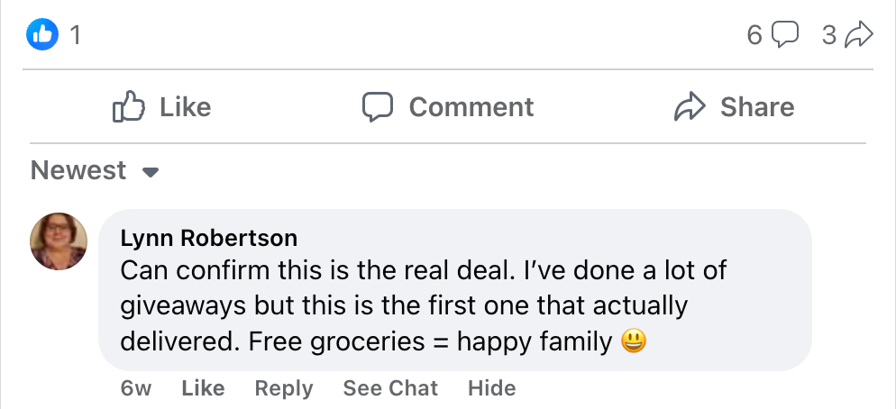Select See Chat under the comment

coord(390,388)
